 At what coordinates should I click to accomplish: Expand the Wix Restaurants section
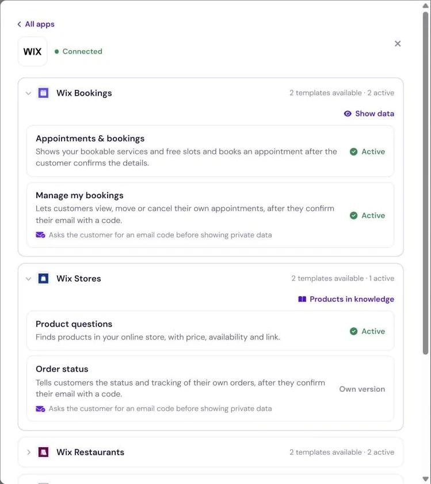point(28,452)
